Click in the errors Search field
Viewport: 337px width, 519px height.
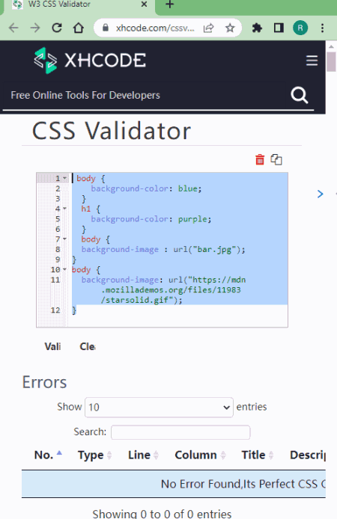[180, 432]
